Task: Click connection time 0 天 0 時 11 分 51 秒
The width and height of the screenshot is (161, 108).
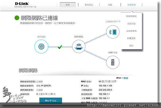Action: [46, 94]
